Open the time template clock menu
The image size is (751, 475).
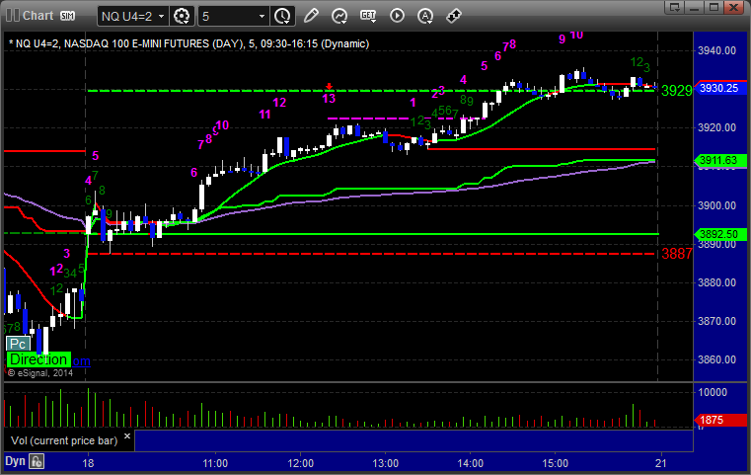pos(282,17)
